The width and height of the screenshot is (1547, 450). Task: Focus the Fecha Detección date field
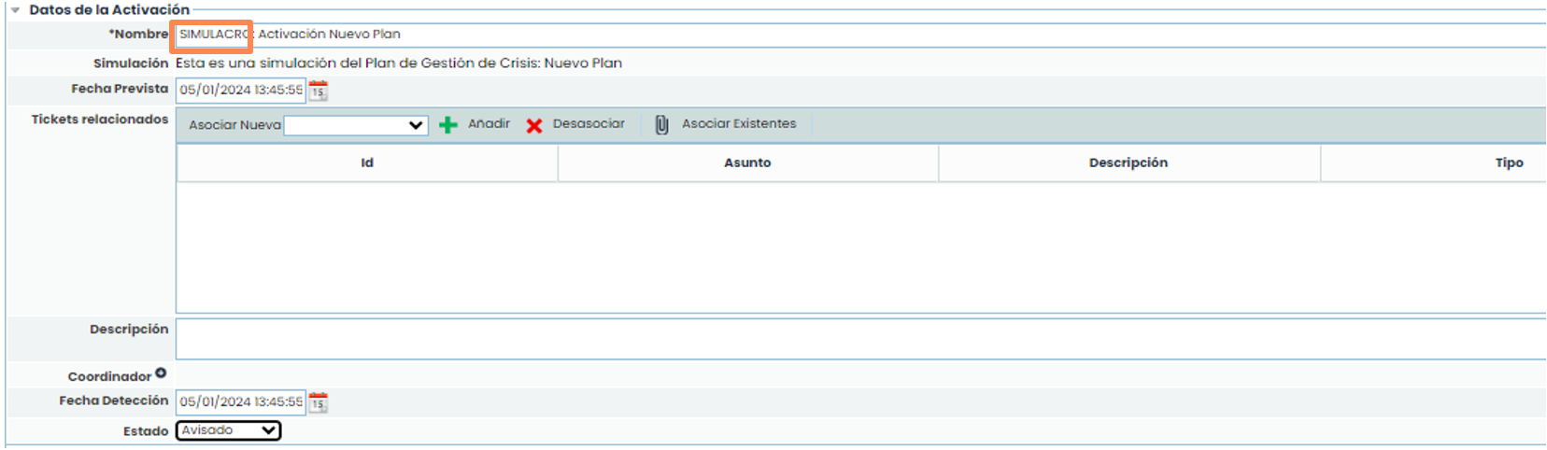[x=241, y=402]
